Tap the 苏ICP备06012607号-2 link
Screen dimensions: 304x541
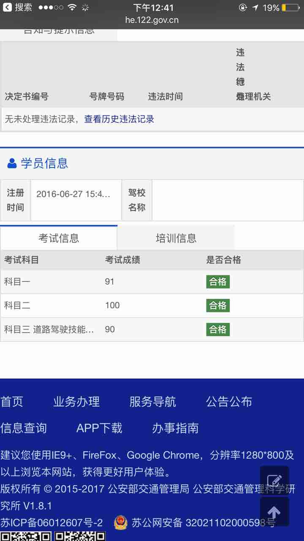pyautogui.click(x=52, y=523)
